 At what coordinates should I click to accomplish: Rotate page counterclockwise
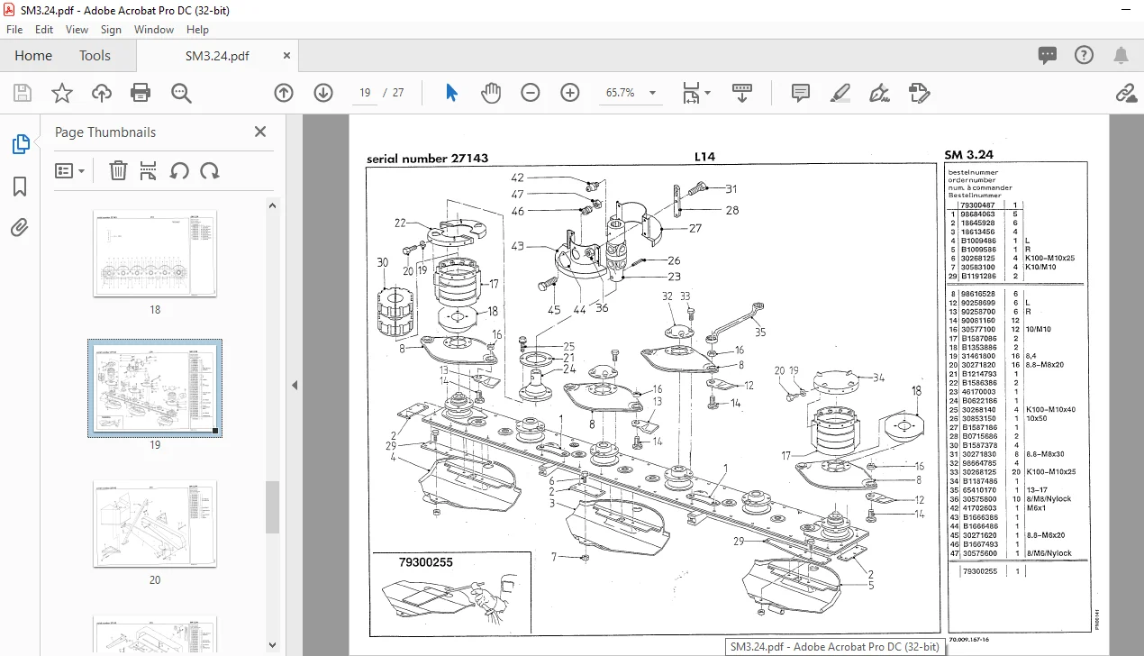coord(179,170)
